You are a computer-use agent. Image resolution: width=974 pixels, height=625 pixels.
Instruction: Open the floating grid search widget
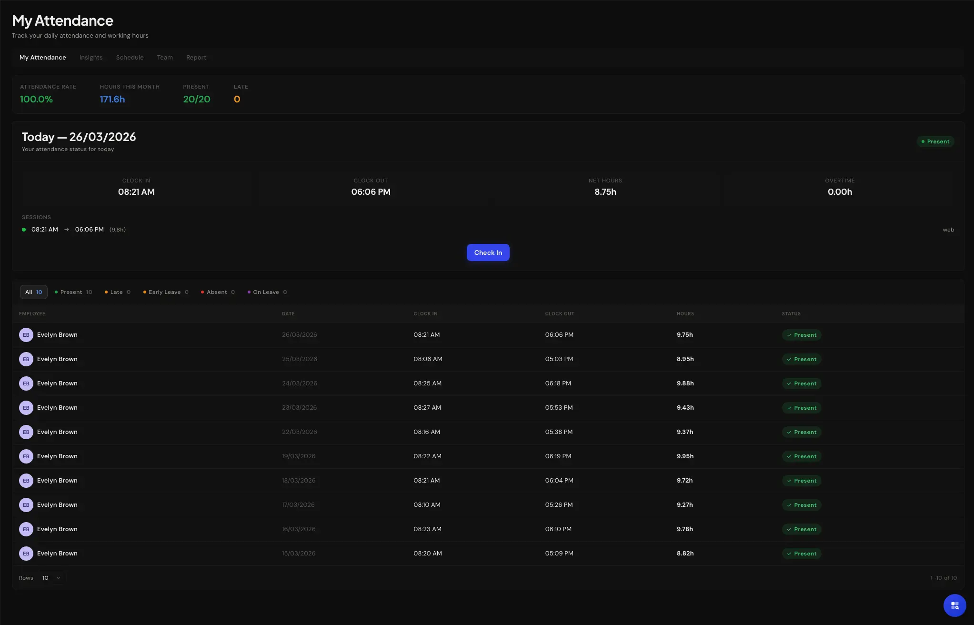[954, 605]
